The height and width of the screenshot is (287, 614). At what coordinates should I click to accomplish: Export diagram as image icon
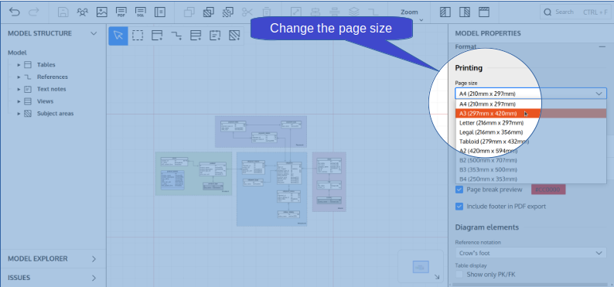pos(102,12)
